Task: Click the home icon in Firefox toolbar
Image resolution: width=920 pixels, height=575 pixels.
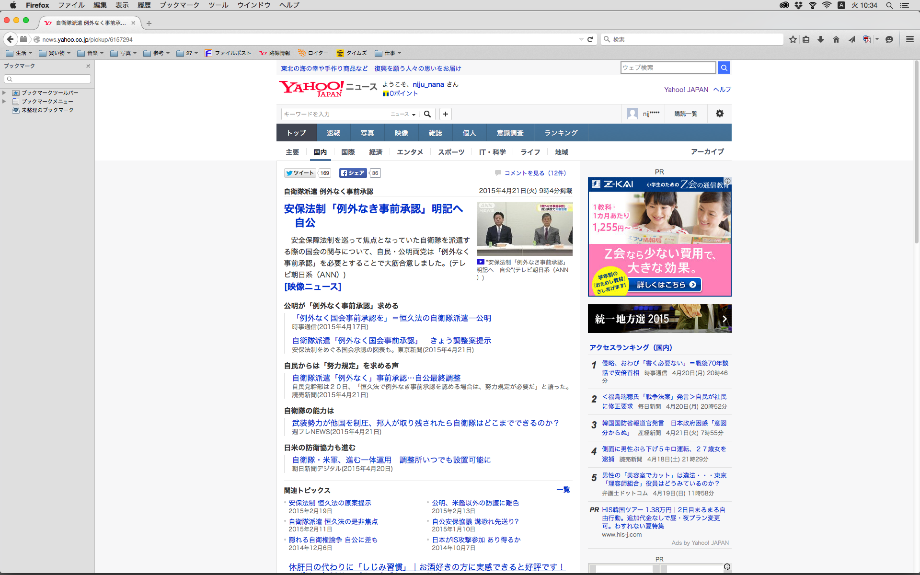Action: point(836,39)
